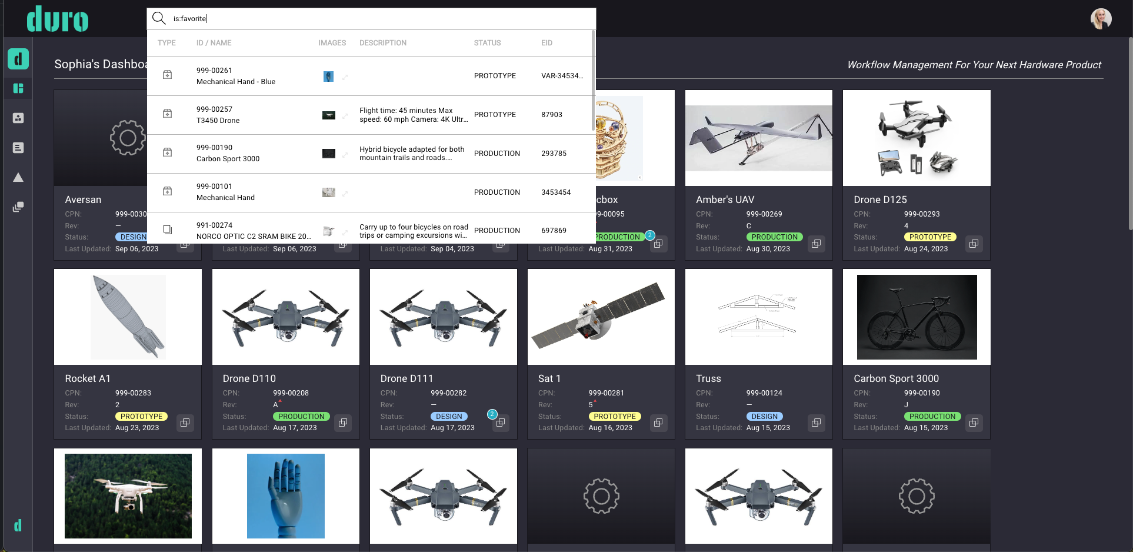The width and height of the screenshot is (1133, 552).
Task: Open the NORCO OPTIC C2 SRAM BIKE result
Action: pyautogui.click(x=254, y=231)
